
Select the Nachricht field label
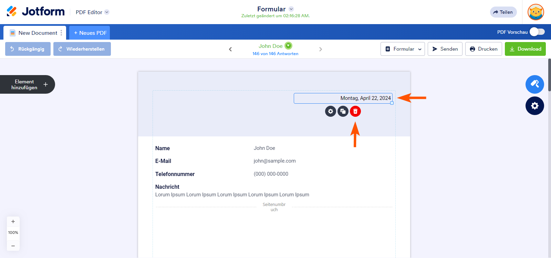(x=167, y=187)
